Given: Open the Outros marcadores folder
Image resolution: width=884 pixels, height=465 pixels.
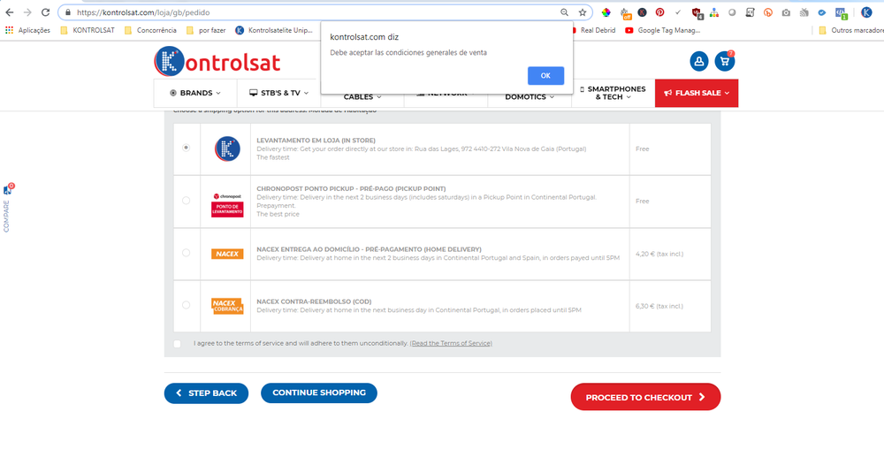Looking at the screenshot, I should click(x=851, y=30).
